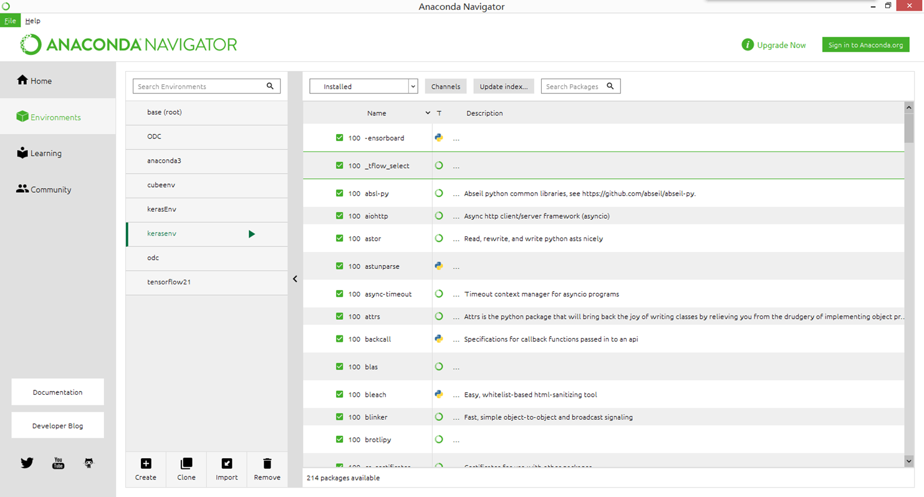Open the Community tab

(x=57, y=189)
